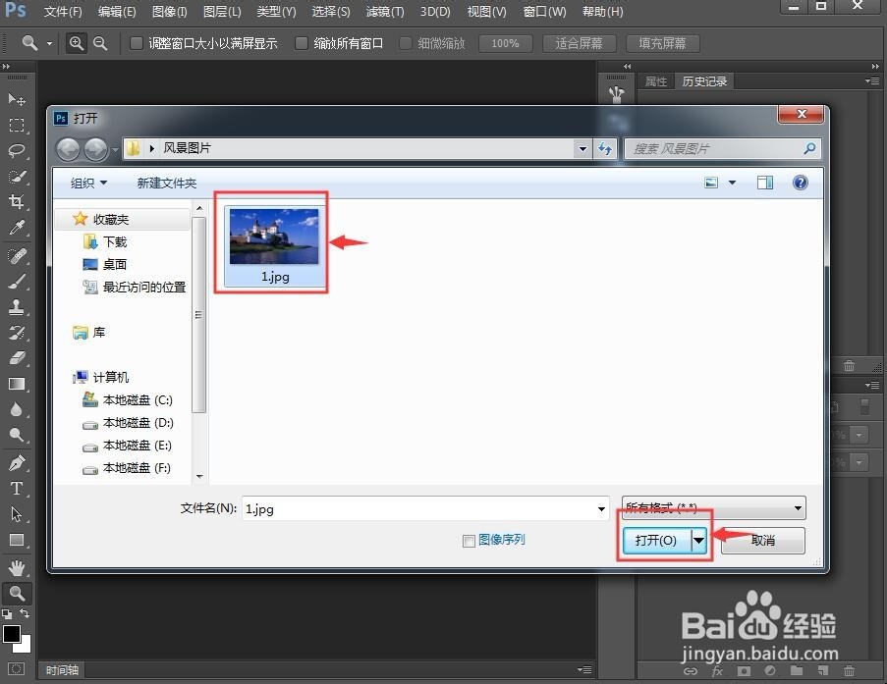Open history panel flyout menu

(871, 80)
